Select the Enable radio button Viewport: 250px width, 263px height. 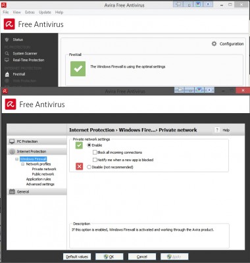tap(89, 145)
